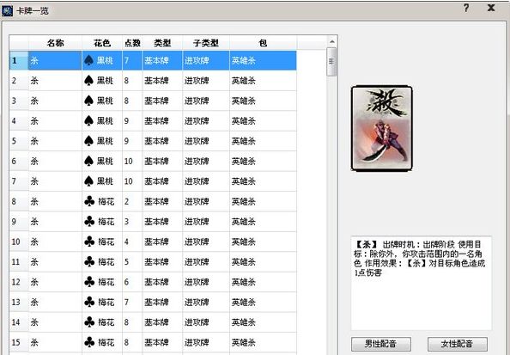Click the 点数 cell 4 in row 10
The height and width of the screenshot is (355, 510).
coord(132,242)
